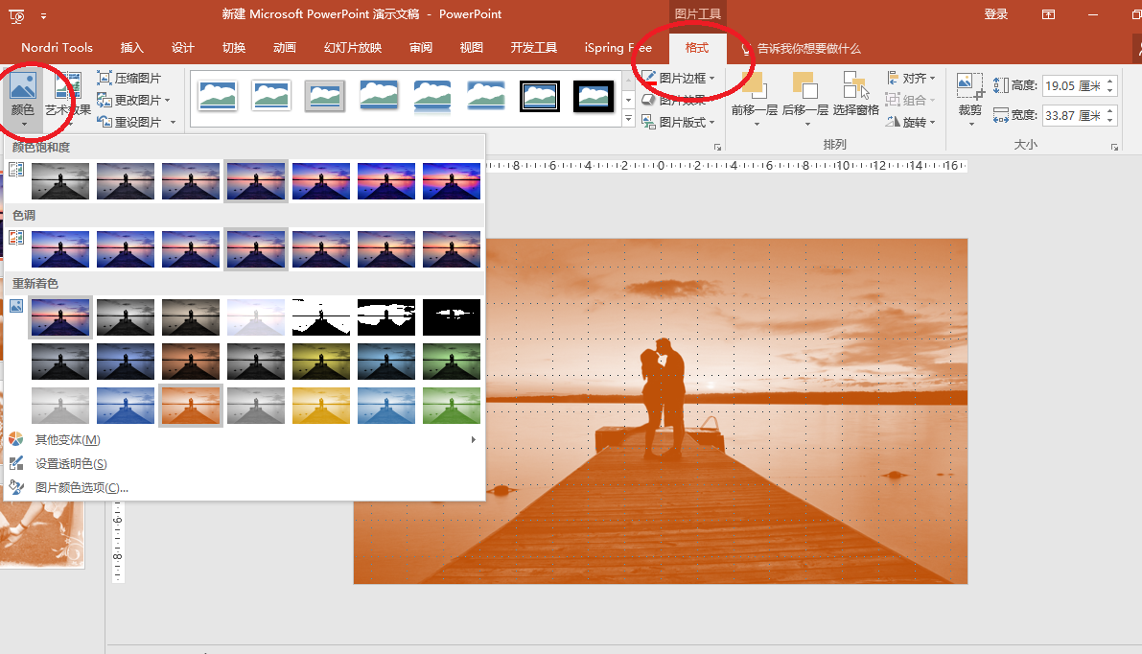Switch to the 设计 design tab
Image resolution: width=1142 pixels, height=654 pixels.
[183, 47]
